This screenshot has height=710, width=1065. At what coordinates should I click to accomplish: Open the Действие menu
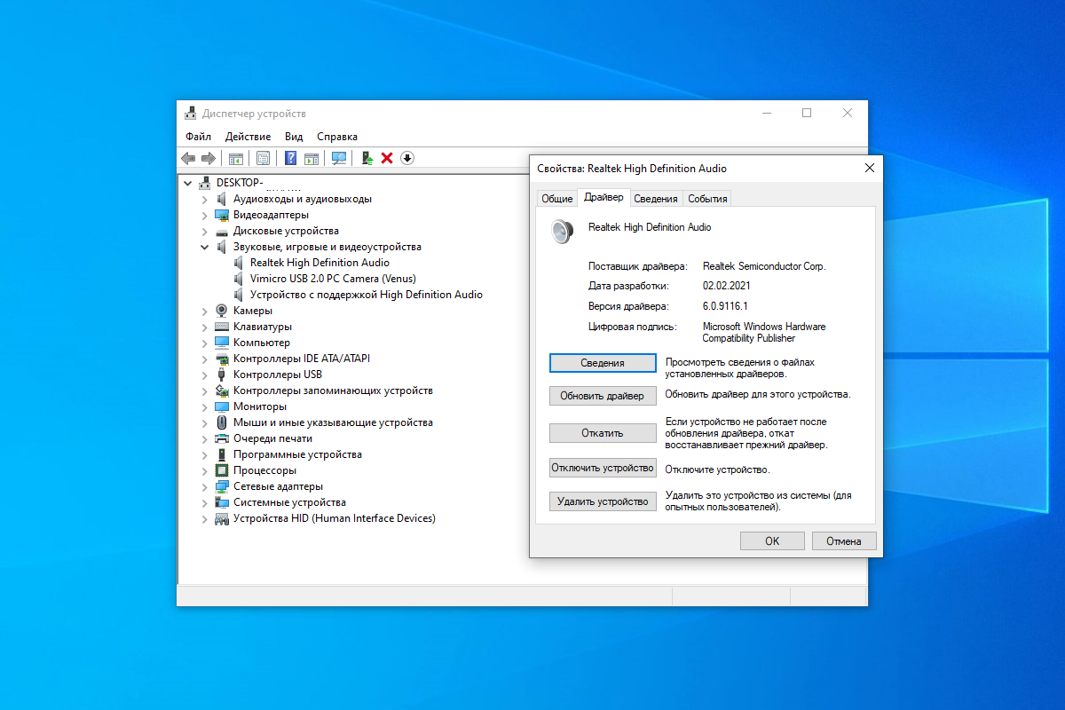point(248,137)
